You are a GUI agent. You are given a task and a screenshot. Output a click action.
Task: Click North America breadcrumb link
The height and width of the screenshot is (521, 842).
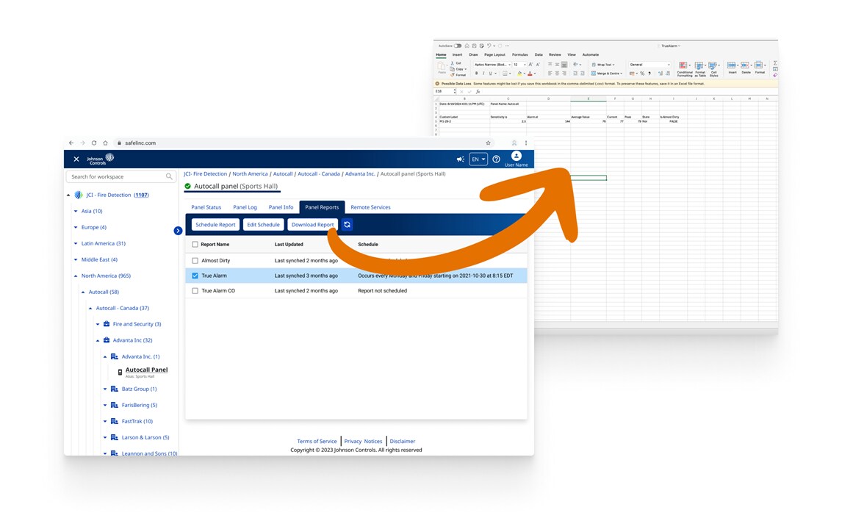pos(250,174)
